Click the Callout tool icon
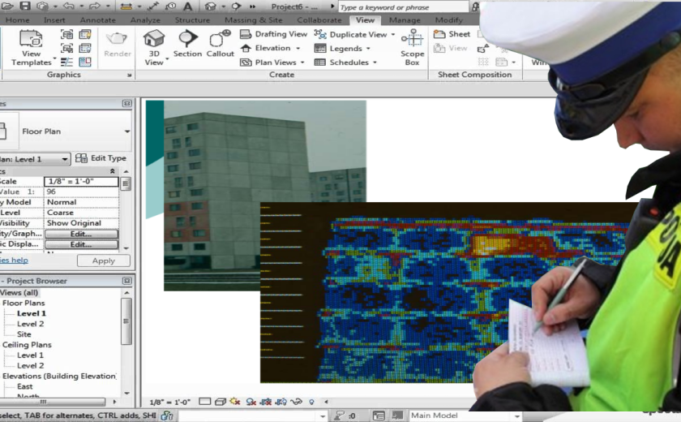This screenshot has width=681, height=422. click(220, 44)
